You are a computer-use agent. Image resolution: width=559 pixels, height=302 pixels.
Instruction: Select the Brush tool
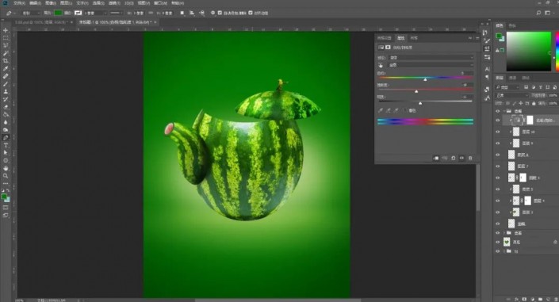click(x=6, y=84)
